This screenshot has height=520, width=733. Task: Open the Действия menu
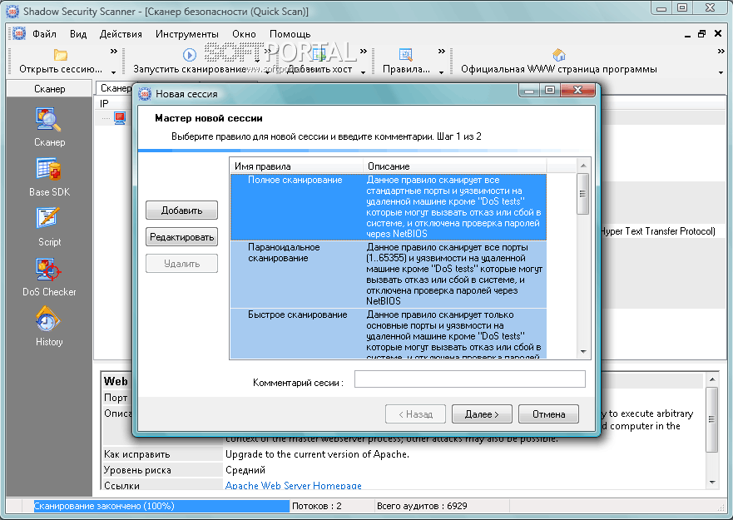coord(121,34)
